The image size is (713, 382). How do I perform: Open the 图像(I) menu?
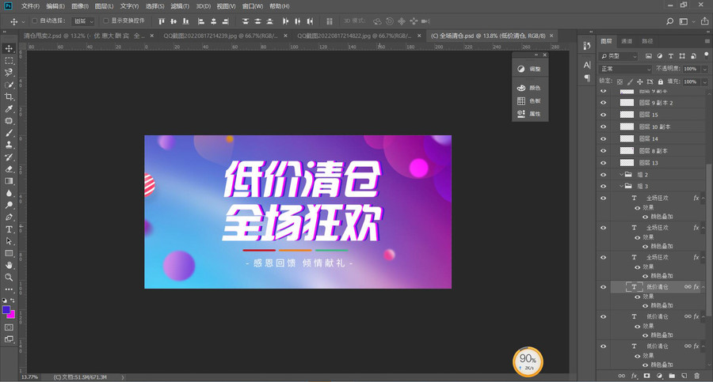[x=80, y=6]
